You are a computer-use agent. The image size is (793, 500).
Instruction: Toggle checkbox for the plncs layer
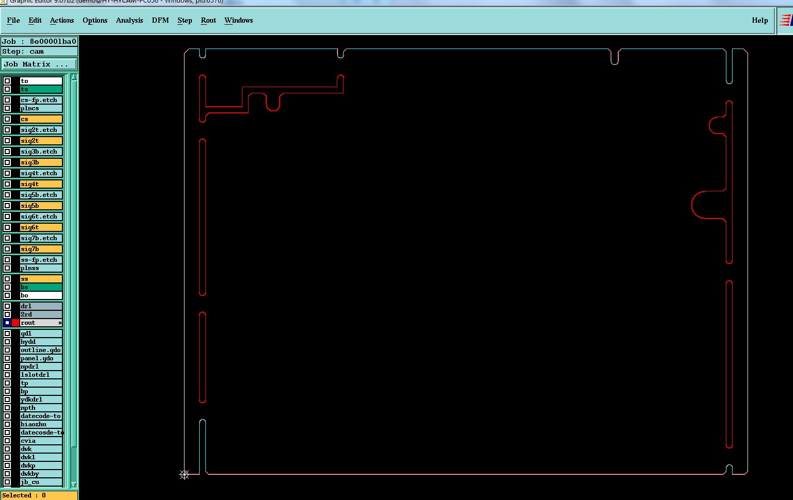[x=7, y=108]
